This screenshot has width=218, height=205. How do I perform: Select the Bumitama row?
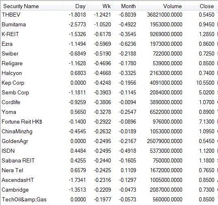tap(109, 24)
